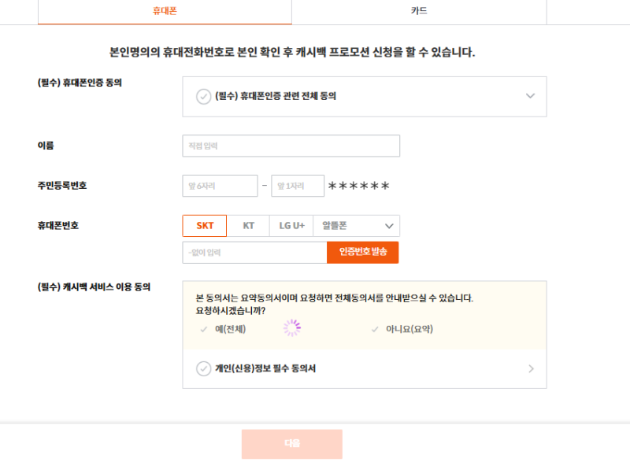Switch to the 휴대폰 tab
Viewport: 630px width, 462px height.
(165, 11)
